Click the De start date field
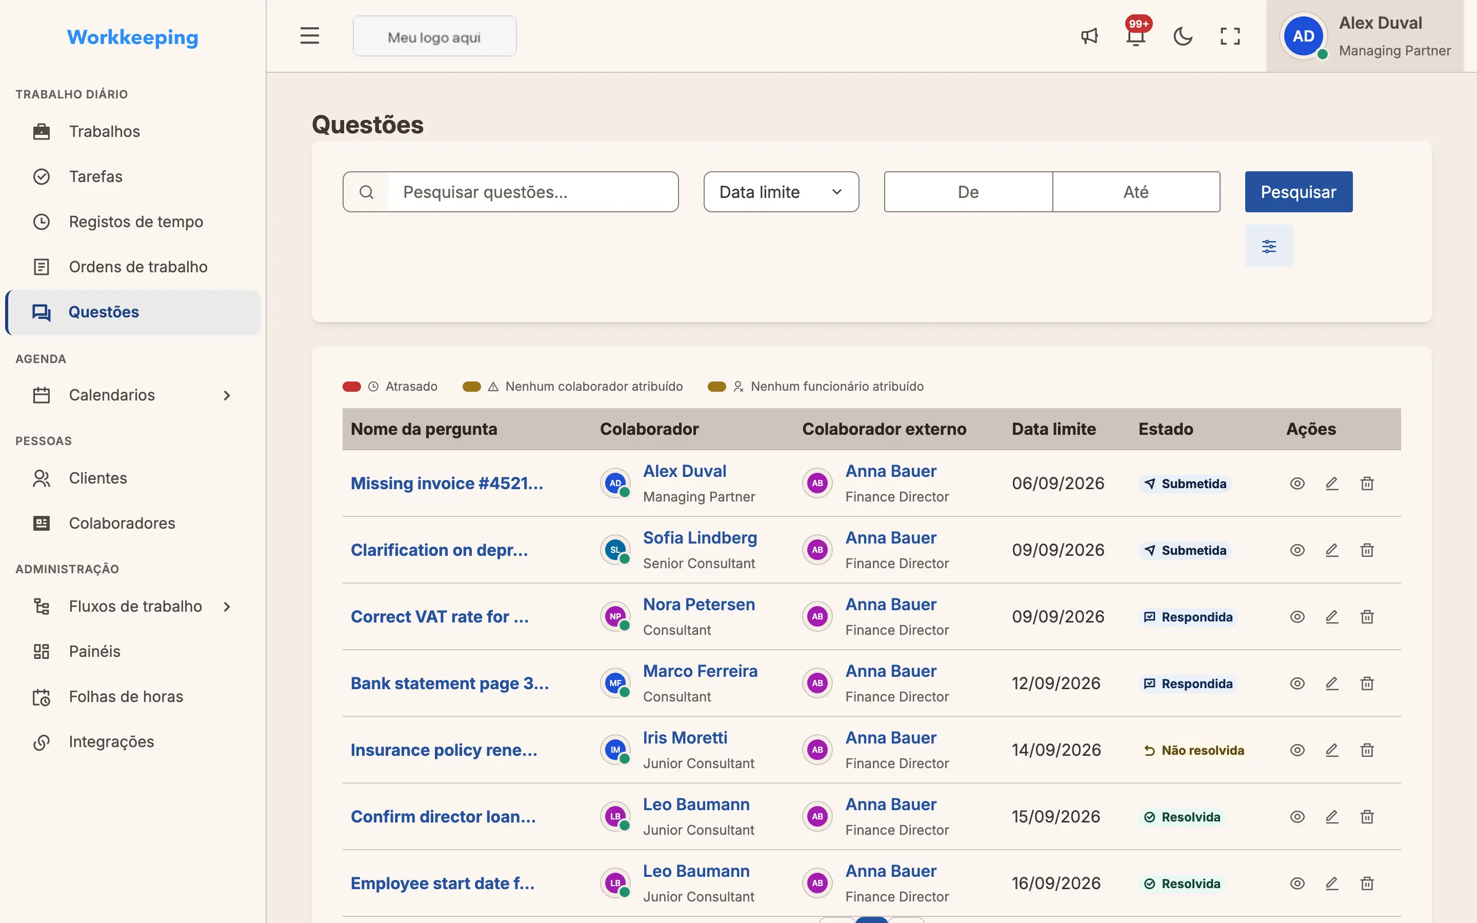The height and width of the screenshot is (923, 1477). [968, 192]
